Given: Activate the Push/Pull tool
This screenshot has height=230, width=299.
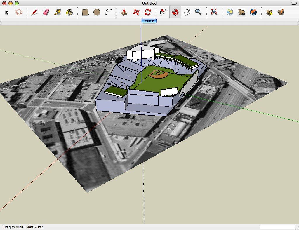Looking at the screenshot, I should pyautogui.click(x=124, y=12).
